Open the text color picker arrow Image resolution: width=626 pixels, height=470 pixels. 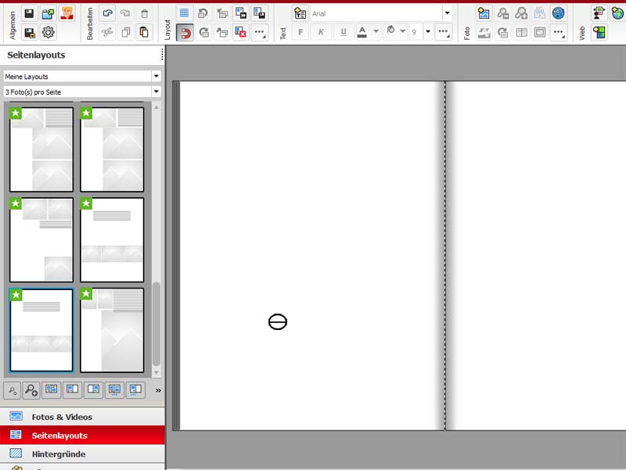(376, 32)
